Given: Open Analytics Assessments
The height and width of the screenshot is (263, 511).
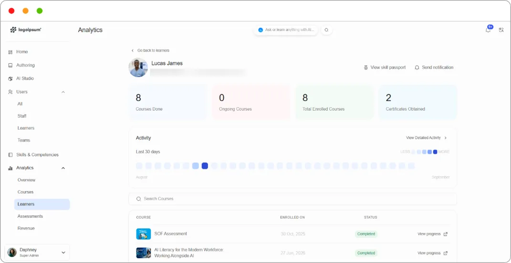Looking at the screenshot, I should 30,216.
